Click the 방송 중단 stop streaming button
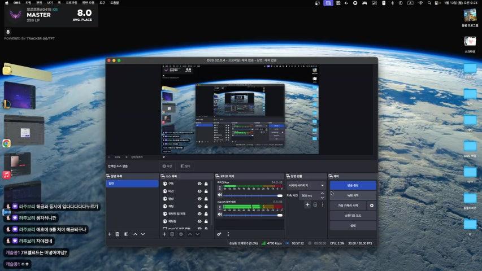 353,185
